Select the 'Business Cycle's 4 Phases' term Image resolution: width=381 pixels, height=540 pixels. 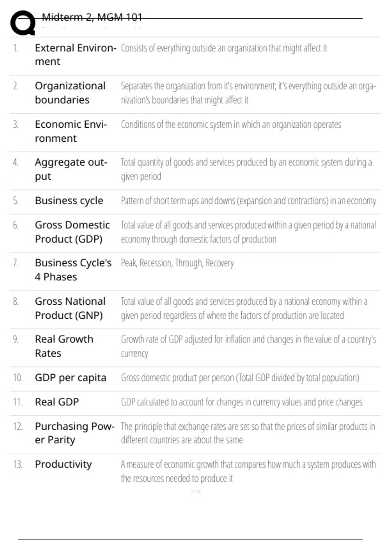pos(73,270)
